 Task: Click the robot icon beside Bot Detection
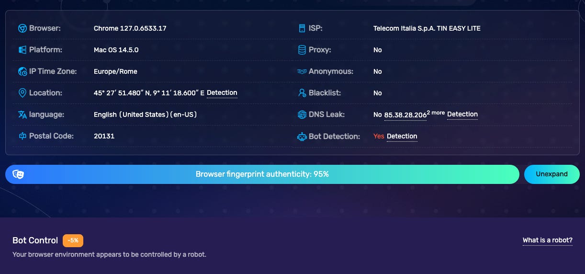pyautogui.click(x=302, y=137)
